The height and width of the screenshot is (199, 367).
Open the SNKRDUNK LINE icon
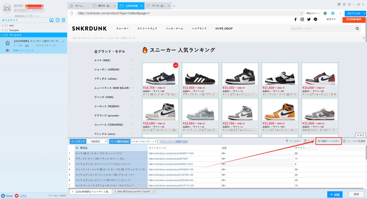click(315, 19)
